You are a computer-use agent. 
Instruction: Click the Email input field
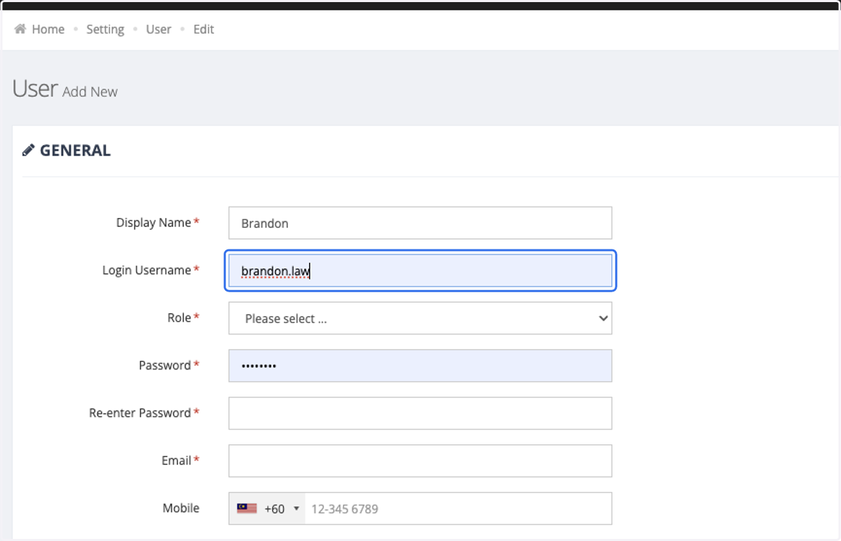[x=420, y=461]
